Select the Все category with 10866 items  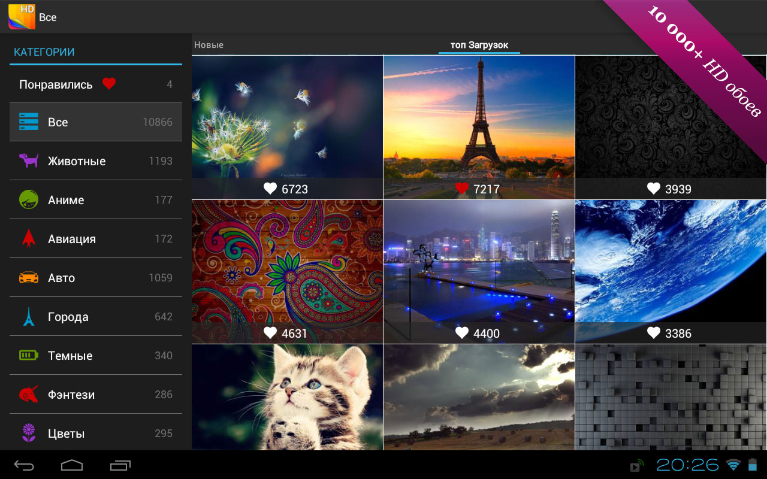coord(96,122)
